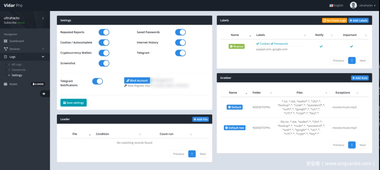380x170 pixels.
Task: Click the Services network icon
Action: coord(6,49)
